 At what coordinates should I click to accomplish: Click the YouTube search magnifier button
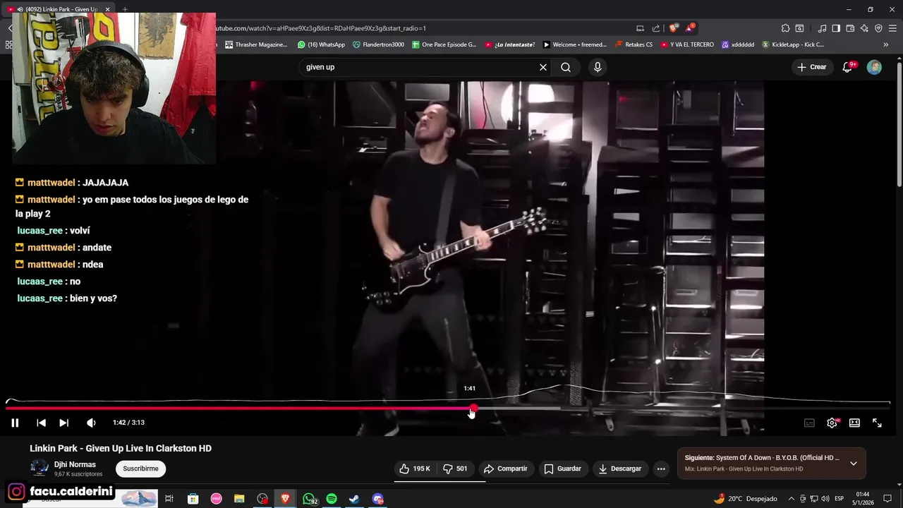click(566, 67)
